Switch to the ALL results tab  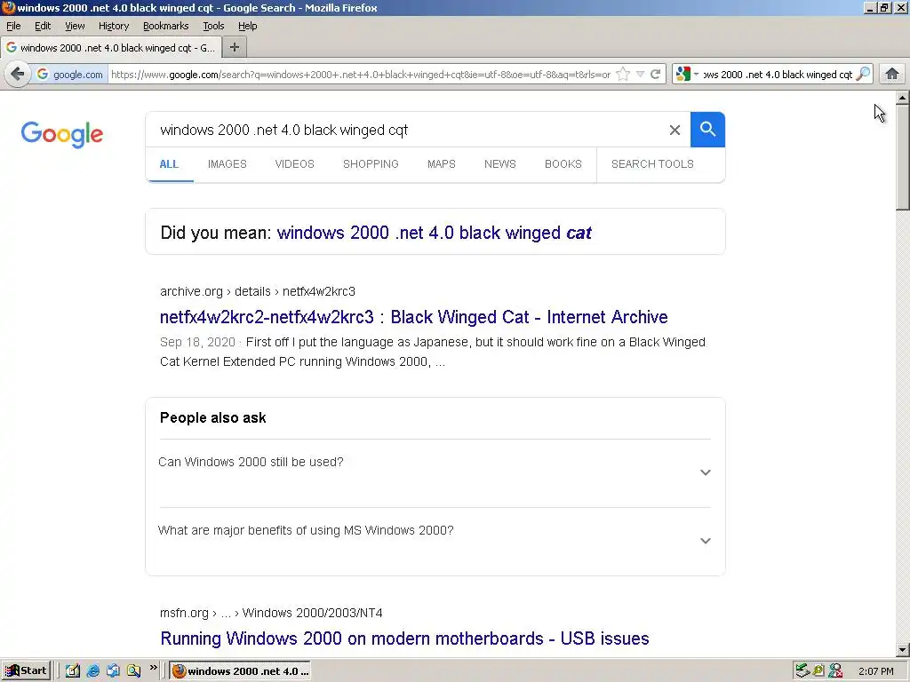point(169,164)
